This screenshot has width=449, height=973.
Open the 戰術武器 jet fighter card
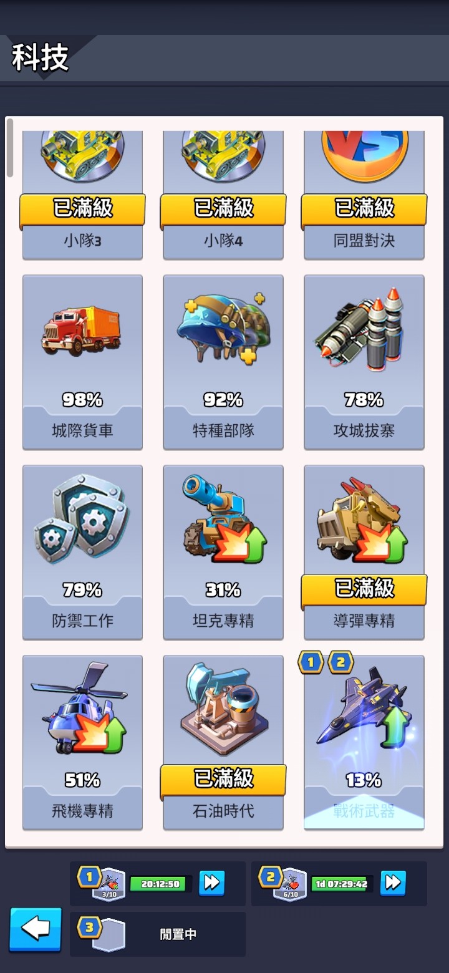click(364, 742)
